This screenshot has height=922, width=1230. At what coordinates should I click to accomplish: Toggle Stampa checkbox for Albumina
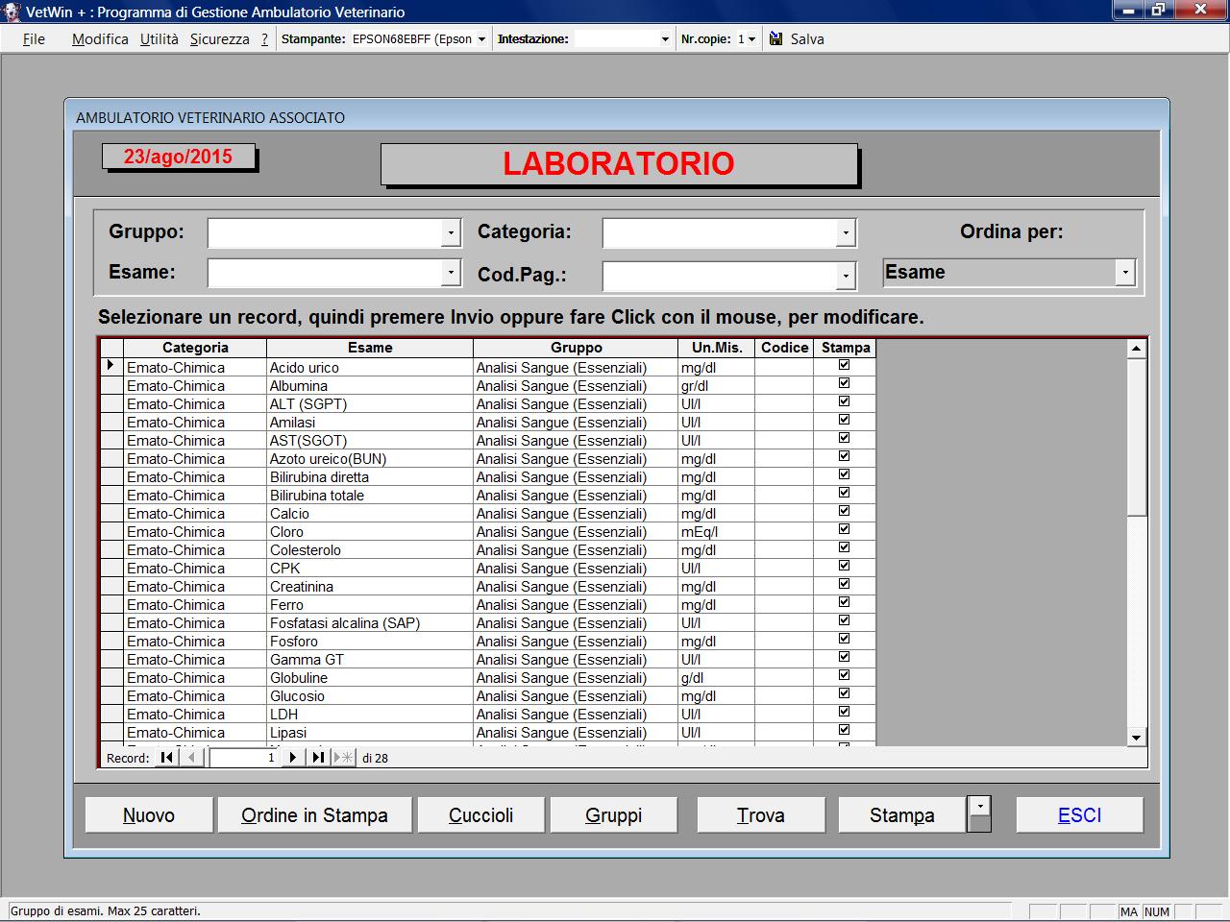(x=845, y=383)
